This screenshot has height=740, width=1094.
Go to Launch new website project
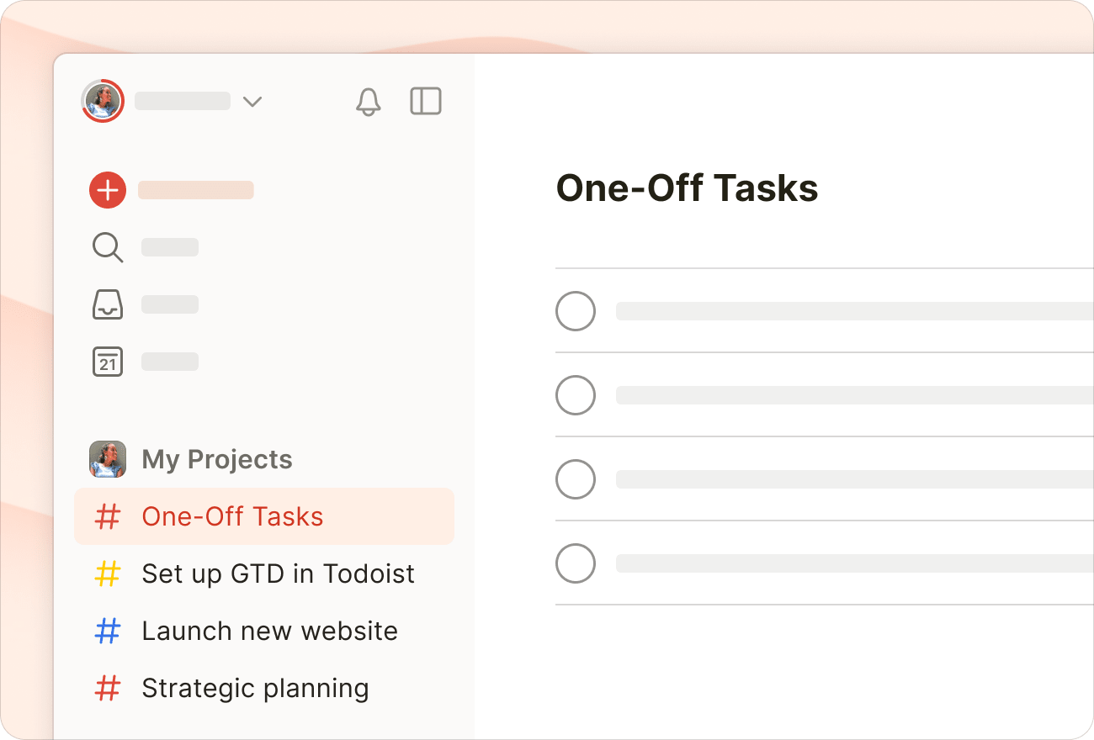point(269,631)
